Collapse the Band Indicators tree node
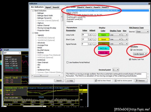The image size is (151, 112). [33, 11]
